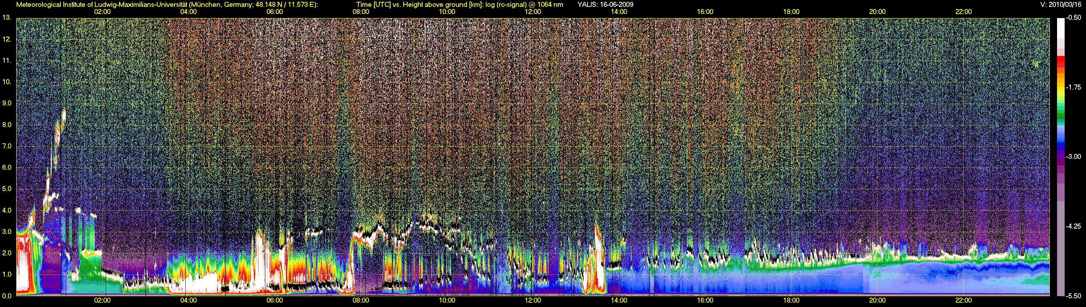Click the 16:00 label on the bottom time axis
Screen dimensions: 1086x307
(x=705, y=300)
